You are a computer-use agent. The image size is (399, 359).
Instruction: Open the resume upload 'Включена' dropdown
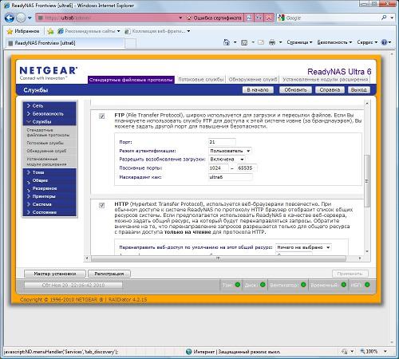coord(227,160)
